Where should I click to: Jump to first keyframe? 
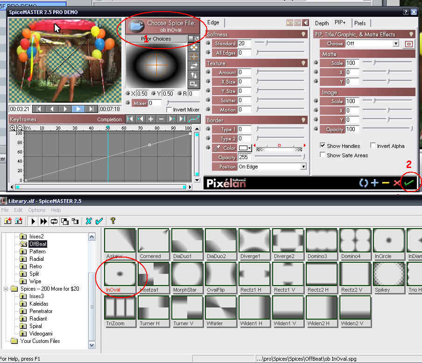(130, 119)
